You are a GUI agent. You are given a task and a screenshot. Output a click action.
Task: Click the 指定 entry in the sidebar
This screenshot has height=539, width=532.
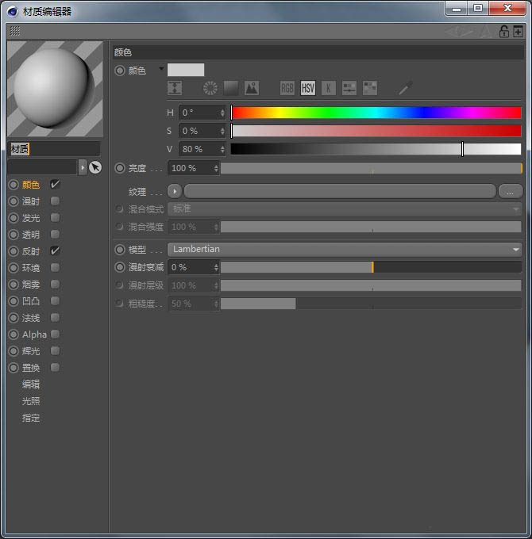(31, 418)
